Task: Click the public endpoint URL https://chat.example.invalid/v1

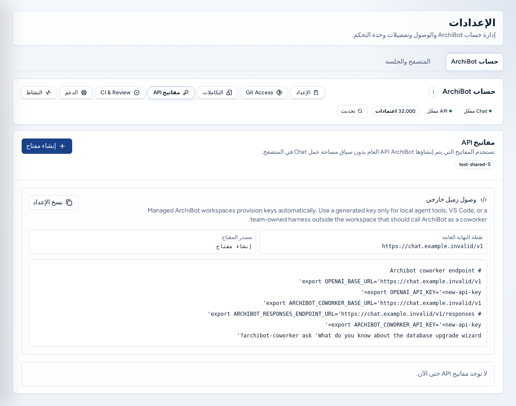Action: (x=432, y=246)
